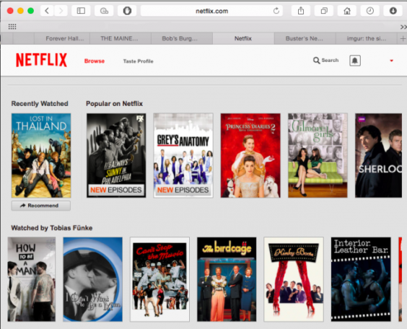The image size is (407, 329).
Task: Open Princess Diaries 2 poster
Action: [250, 155]
